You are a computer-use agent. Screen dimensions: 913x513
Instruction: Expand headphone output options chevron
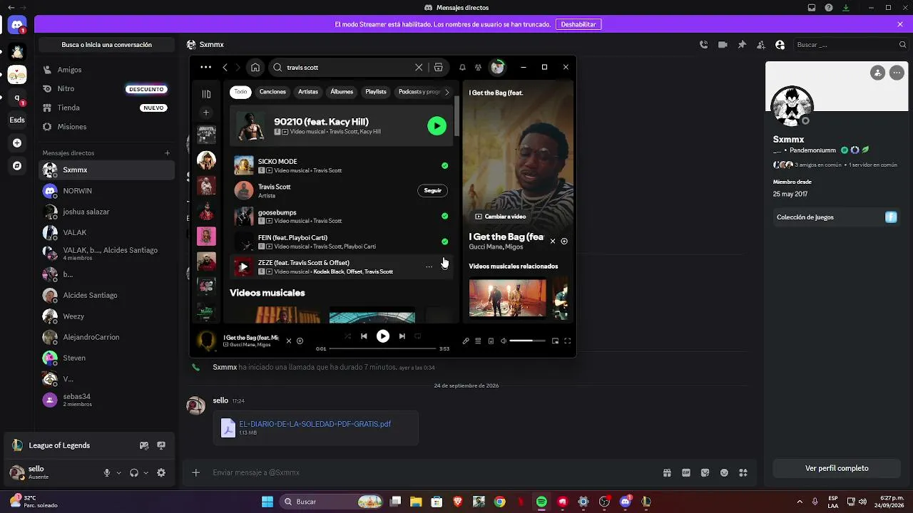coord(146,472)
